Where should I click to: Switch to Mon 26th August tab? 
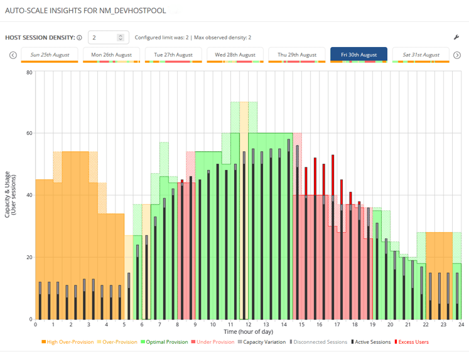(111, 55)
